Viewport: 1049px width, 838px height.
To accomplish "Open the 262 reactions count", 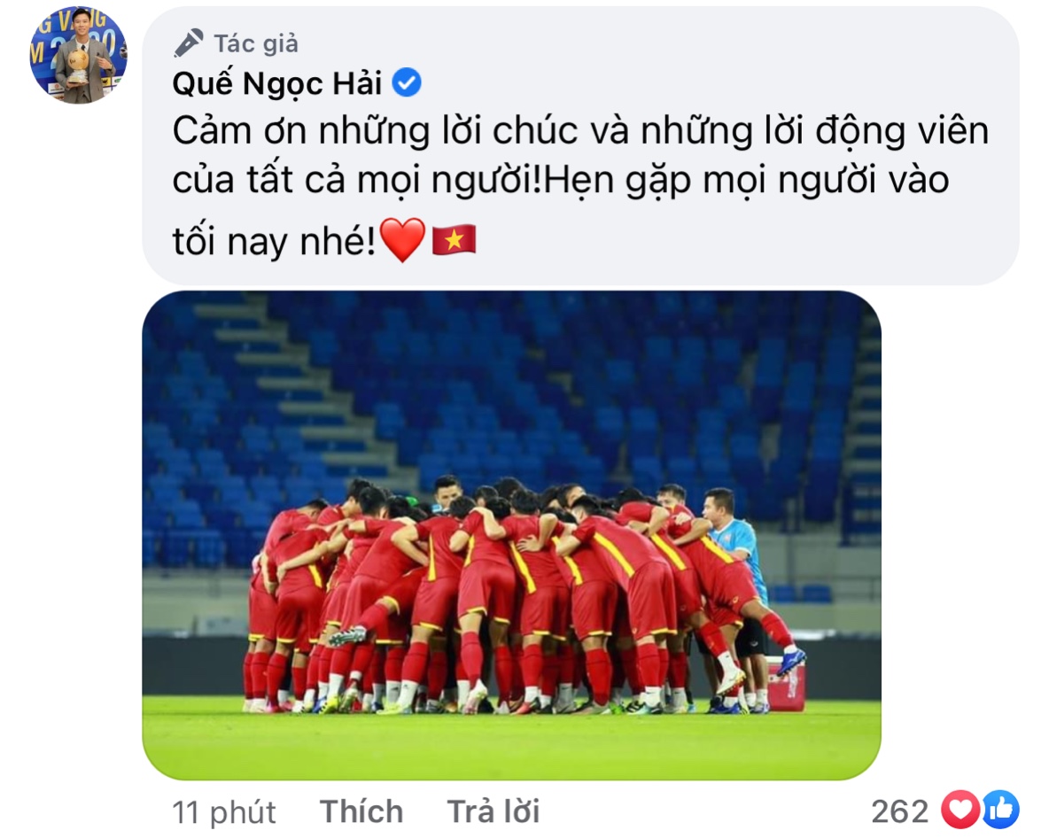I will coord(900,811).
